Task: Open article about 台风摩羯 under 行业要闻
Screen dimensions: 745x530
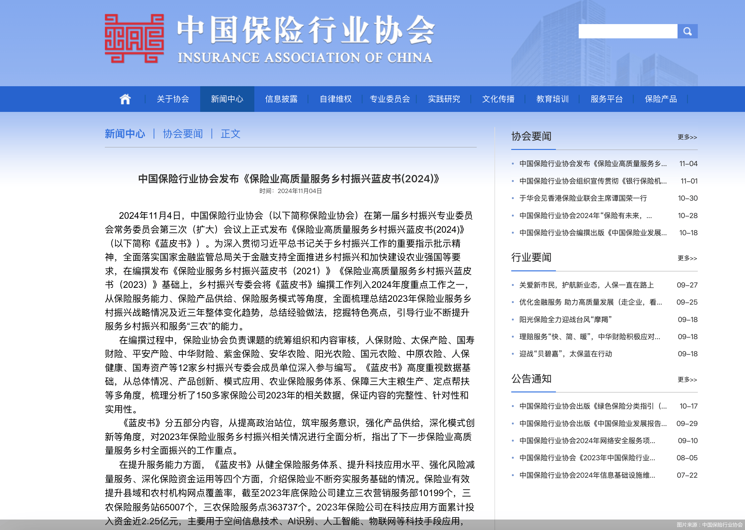Action: [x=565, y=320]
